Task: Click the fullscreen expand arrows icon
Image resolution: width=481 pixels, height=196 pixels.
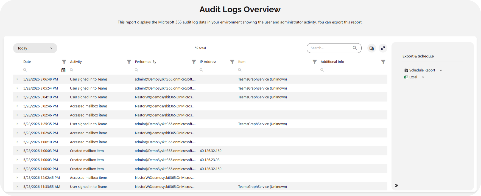Action: pyautogui.click(x=383, y=48)
